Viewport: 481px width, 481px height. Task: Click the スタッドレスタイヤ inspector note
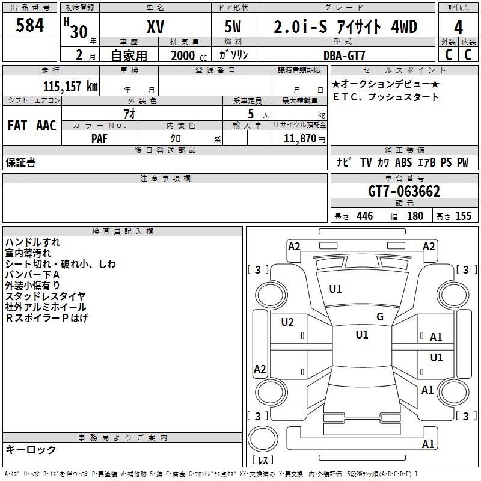tap(46, 296)
